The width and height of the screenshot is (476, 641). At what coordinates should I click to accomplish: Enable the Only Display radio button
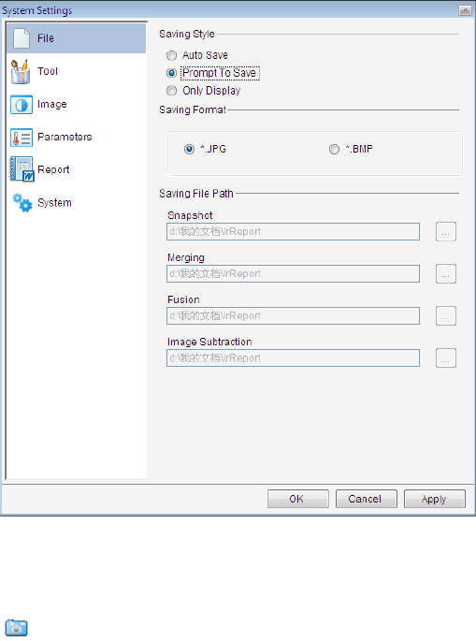point(172,91)
